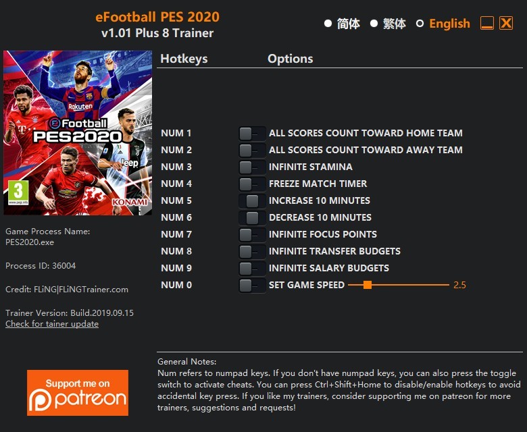
Task: Click the PES 2020 cover art image
Action: (x=78, y=133)
